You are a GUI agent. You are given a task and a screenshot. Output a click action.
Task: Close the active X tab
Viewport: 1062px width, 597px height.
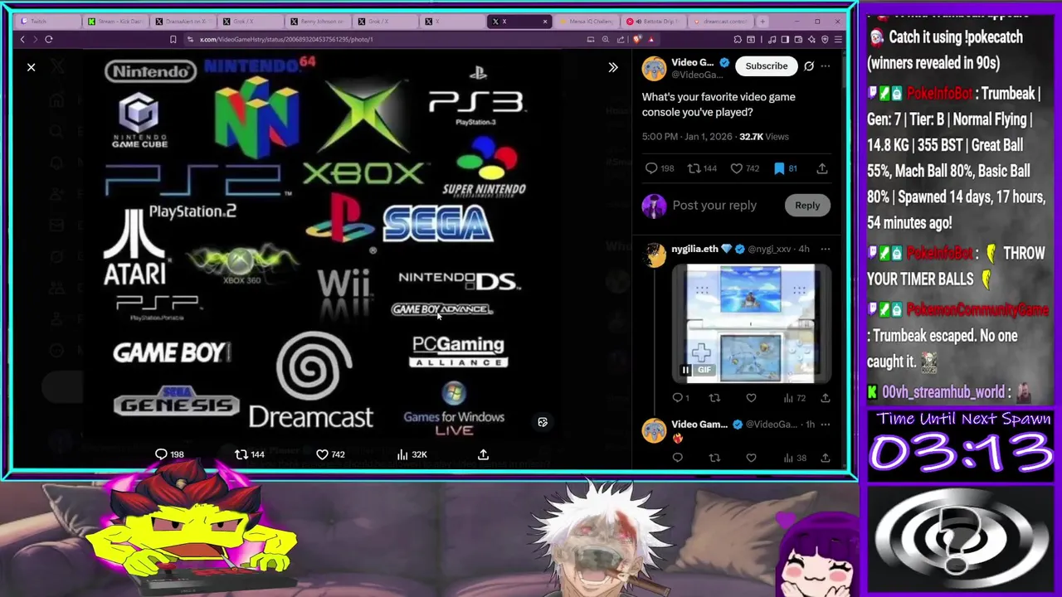545,22
